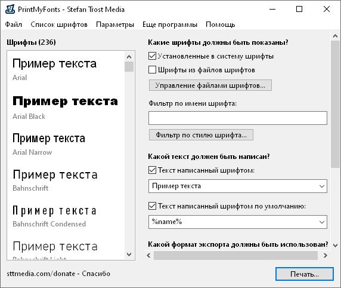Click font list scroll down arrow
This screenshot has width=341, height=288.
(129, 255)
